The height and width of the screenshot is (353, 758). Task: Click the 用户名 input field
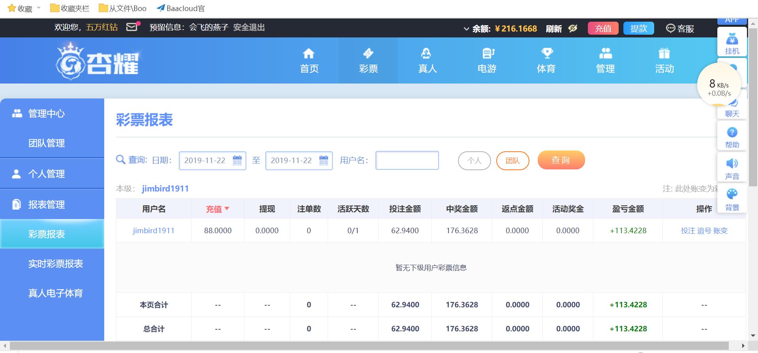pos(407,160)
